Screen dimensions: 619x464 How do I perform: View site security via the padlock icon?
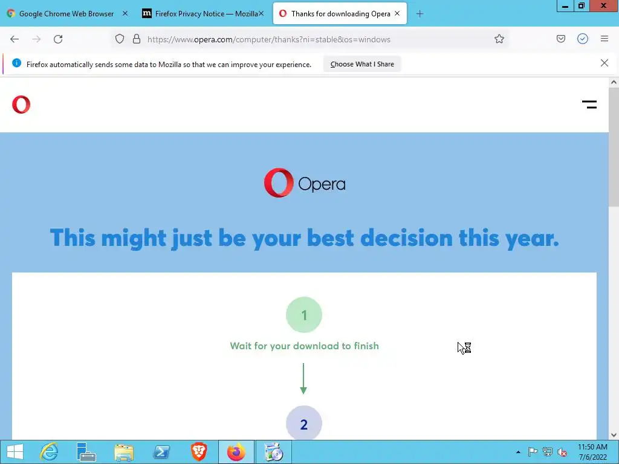[137, 39]
